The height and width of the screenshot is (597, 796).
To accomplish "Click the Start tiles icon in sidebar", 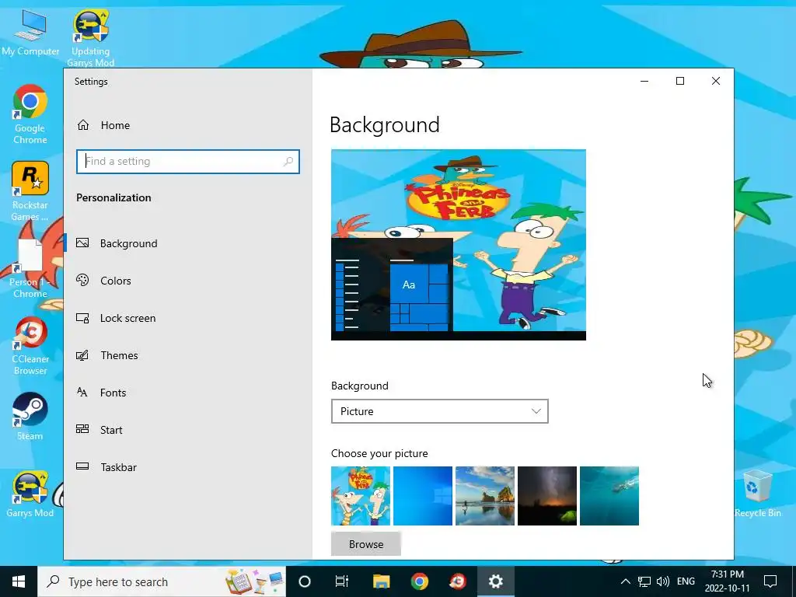I will coord(82,429).
